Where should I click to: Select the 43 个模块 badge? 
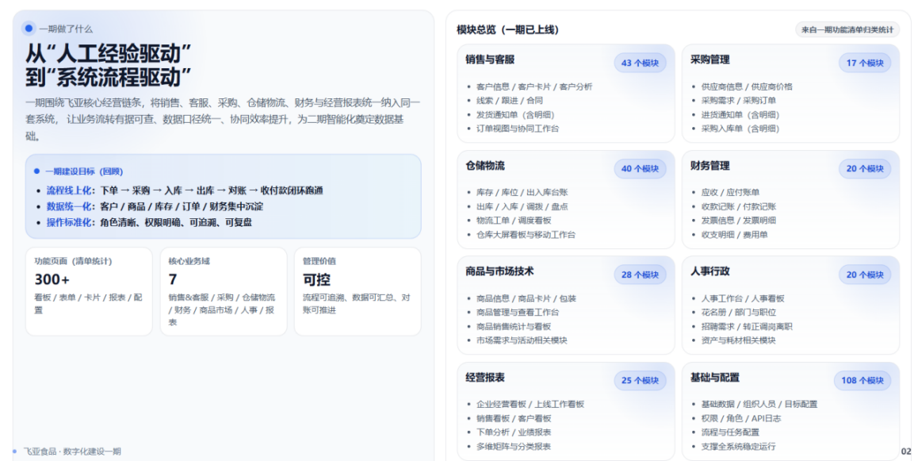[640, 63]
